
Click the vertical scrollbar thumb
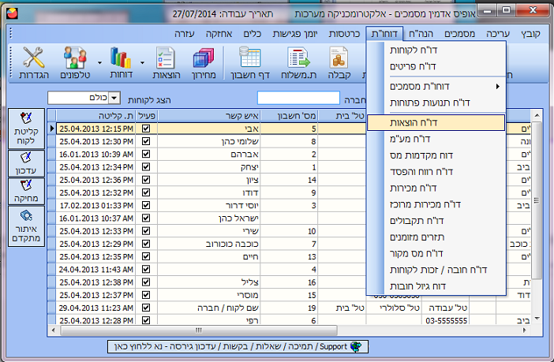click(537, 200)
